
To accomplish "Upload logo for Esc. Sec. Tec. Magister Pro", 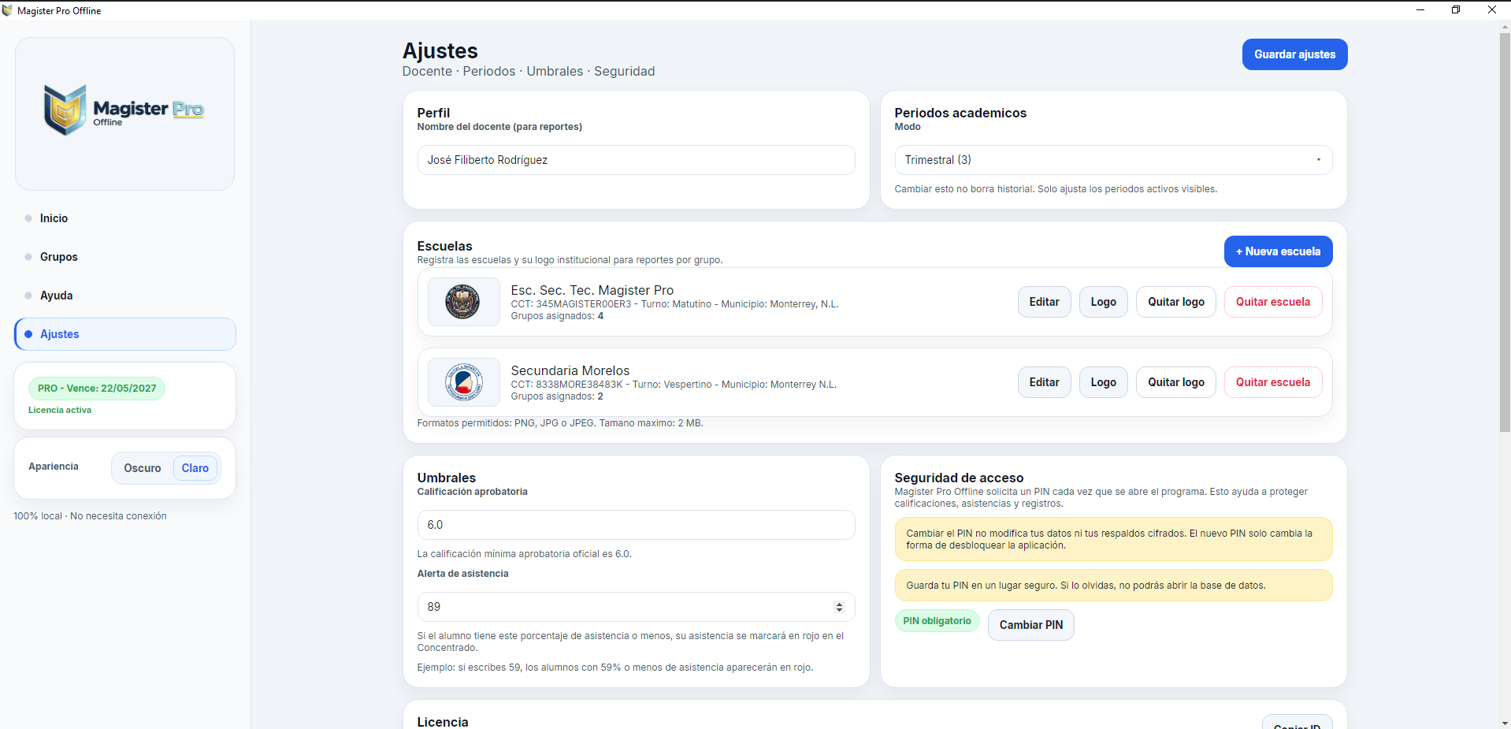I will (1103, 302).
